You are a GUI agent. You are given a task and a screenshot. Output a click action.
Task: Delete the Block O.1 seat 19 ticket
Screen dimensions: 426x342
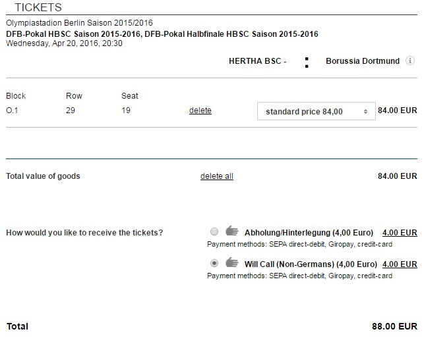pyautogui.click(x=200, y=110)
